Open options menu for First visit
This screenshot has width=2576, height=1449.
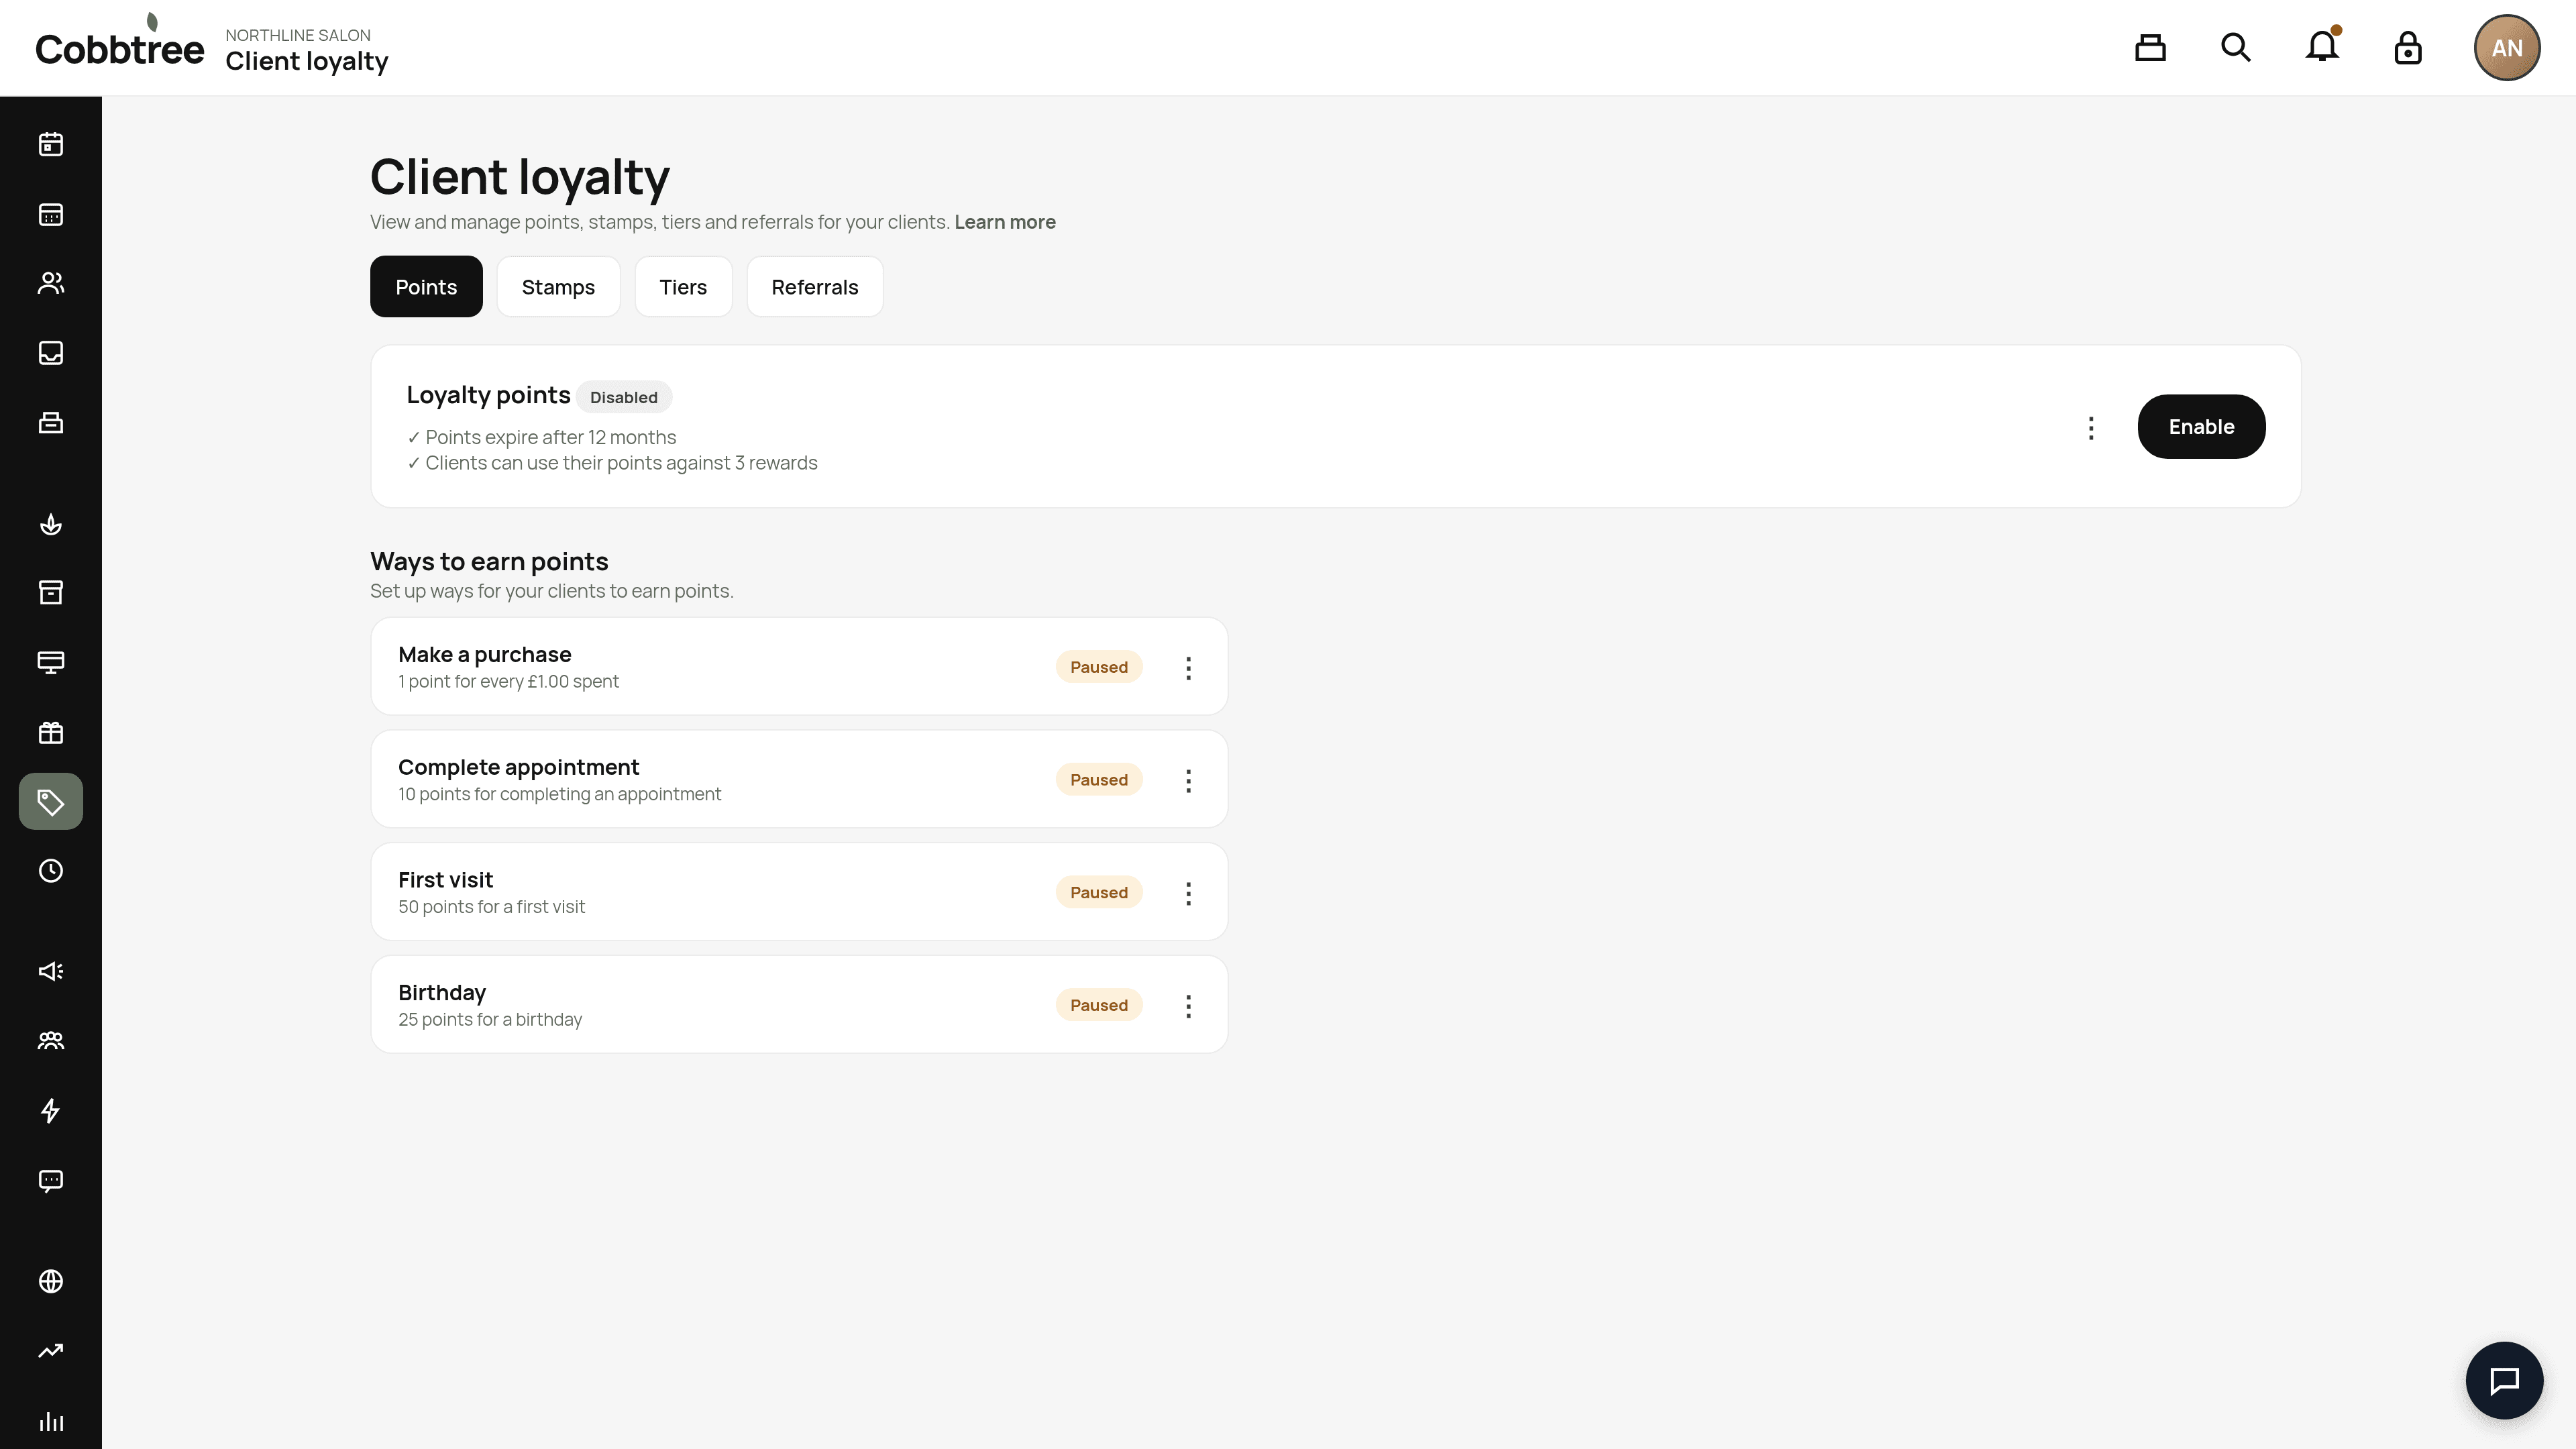point(1188,893)
